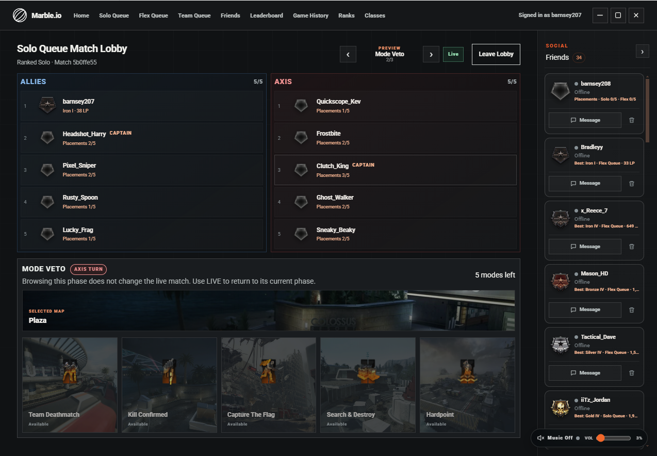The height and width of the screenshot is (456, 657).
Task: Click the Leave Lobby button
Action: pos(496,54)
